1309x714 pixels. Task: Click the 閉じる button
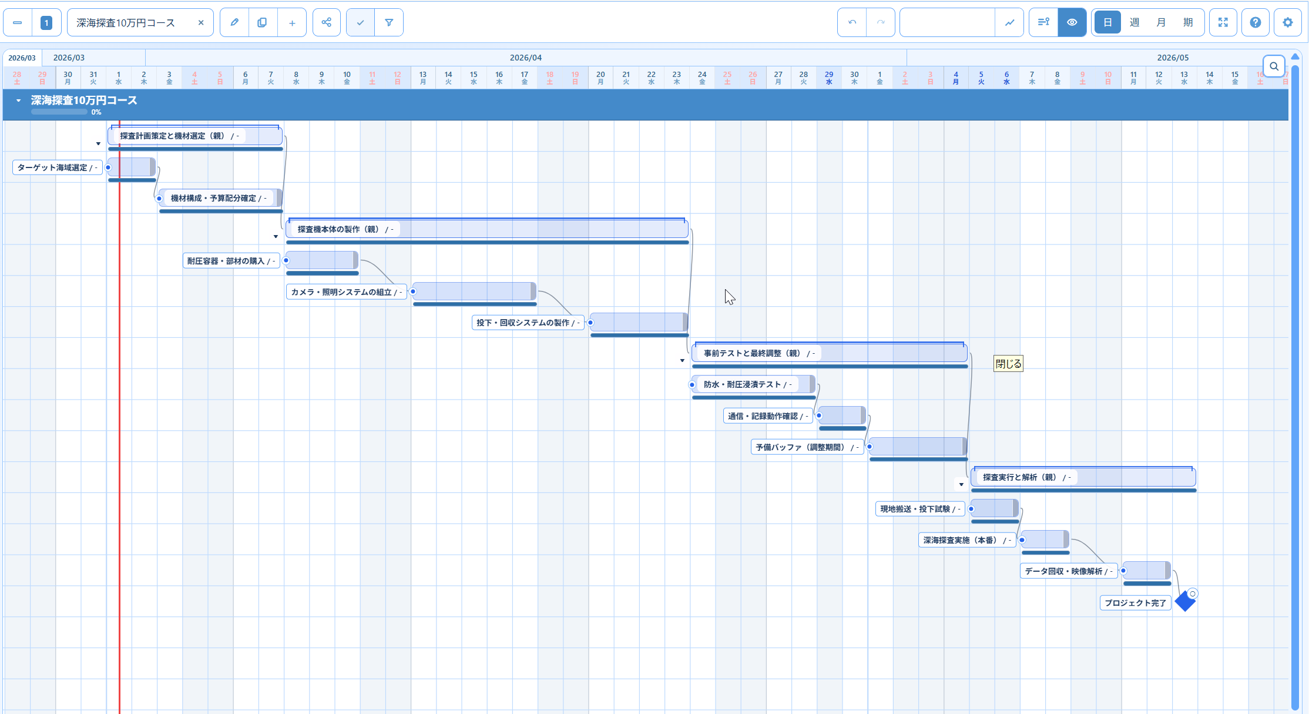1008,364
